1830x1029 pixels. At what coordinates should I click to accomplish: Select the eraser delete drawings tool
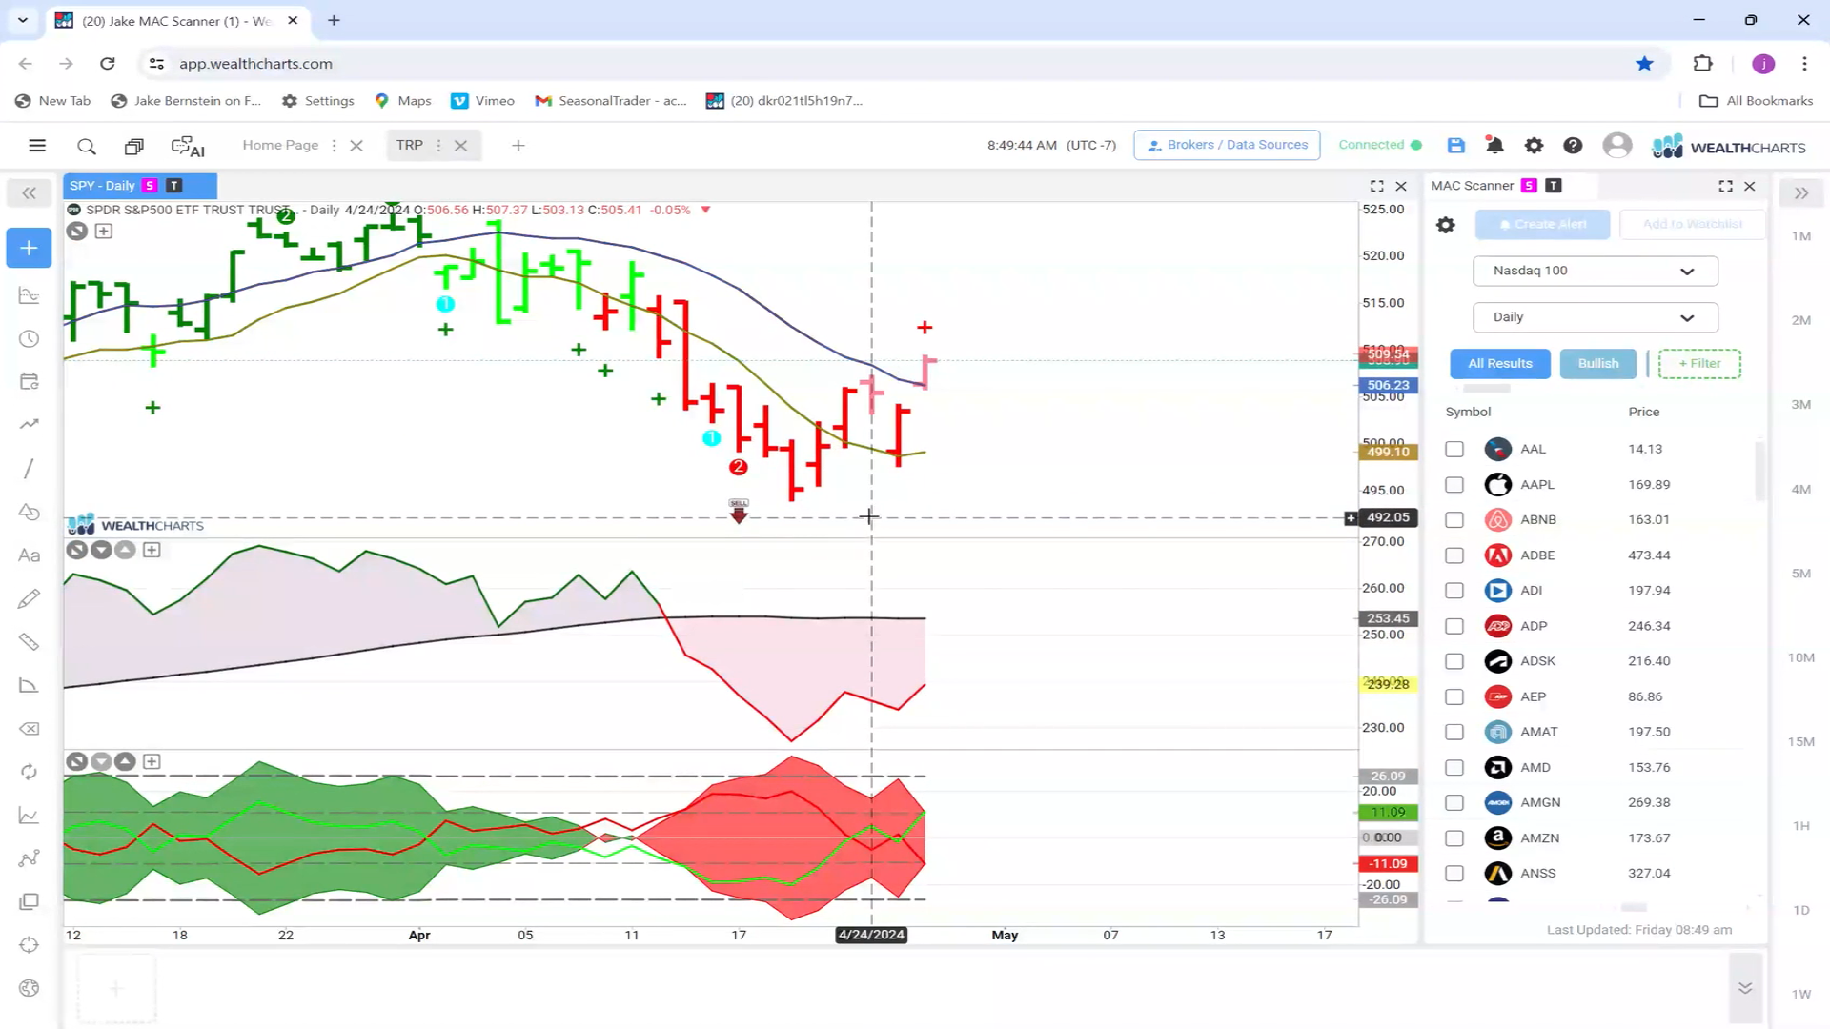pyautogui.click(x=29, y=729)
